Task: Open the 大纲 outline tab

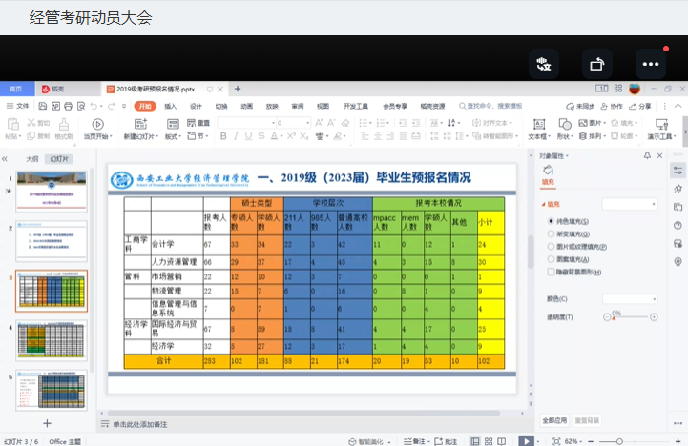Action: click(32, 159)
